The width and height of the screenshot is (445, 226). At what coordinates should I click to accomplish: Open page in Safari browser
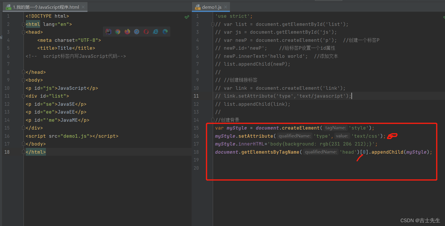point(137,32)
